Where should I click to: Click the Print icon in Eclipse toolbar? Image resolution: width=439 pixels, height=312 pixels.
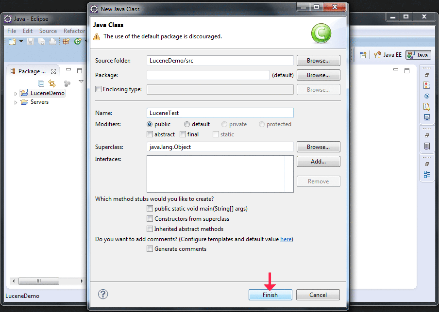[52, 42]
